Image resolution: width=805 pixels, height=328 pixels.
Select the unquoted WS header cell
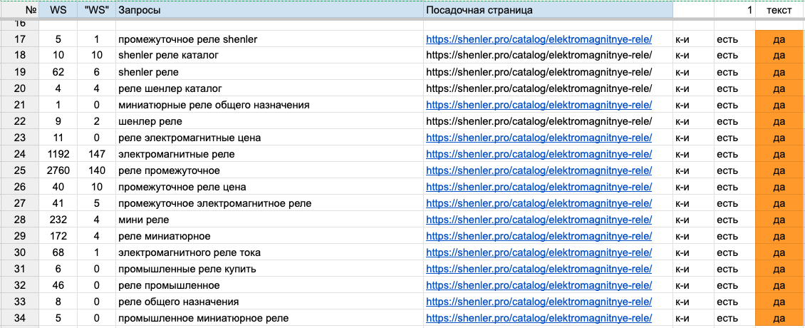[58, 10]
